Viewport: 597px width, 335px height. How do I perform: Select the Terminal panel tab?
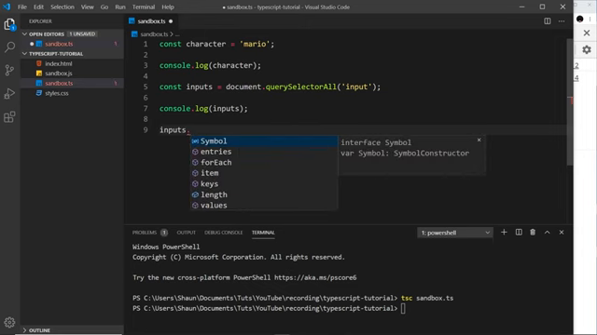pyautogui.click(x=263, y=233)
